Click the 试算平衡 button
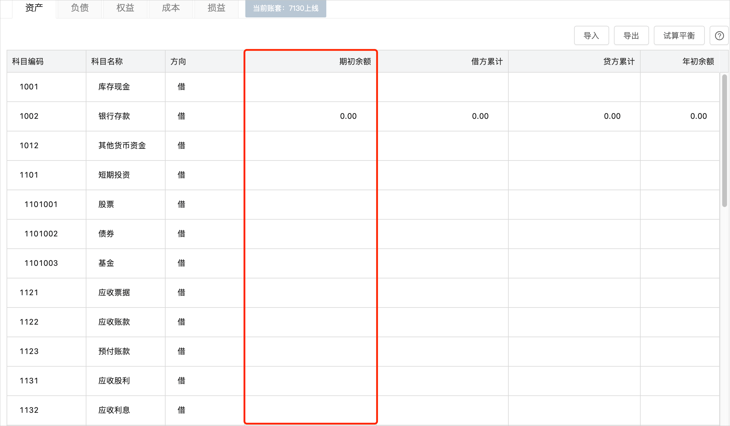Viewport: 730px width, 426px height. (x=679, y=36)
